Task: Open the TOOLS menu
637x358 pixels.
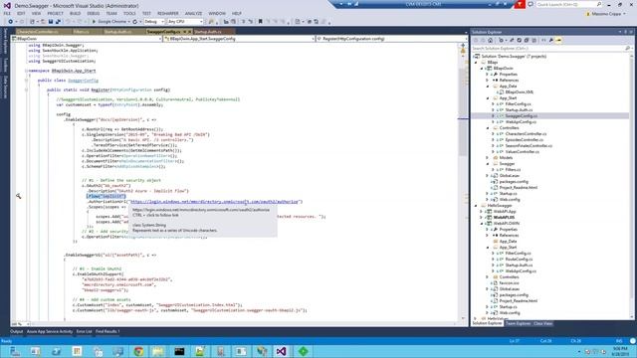Action: (x=129, y=13)
